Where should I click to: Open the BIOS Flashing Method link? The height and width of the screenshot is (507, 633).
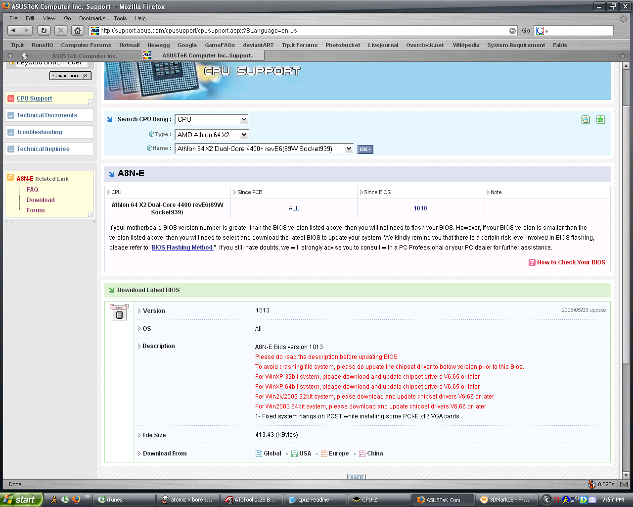182,248
